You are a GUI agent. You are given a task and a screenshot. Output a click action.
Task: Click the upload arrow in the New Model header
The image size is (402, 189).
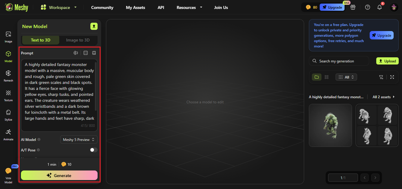point(94,26)
